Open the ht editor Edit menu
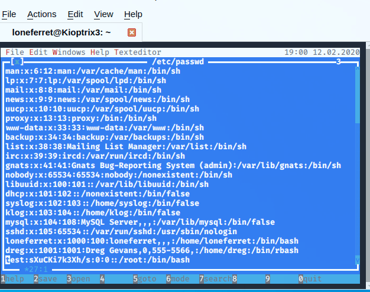 (x=38, y=52)
